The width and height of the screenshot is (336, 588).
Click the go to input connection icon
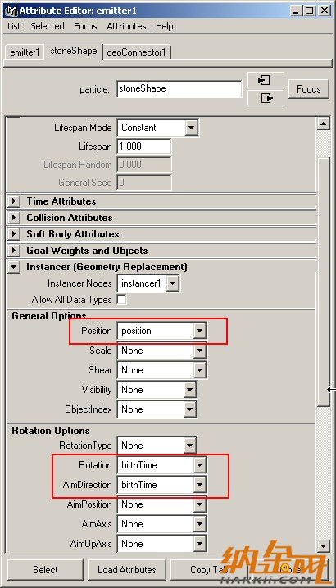click(266, 80)
